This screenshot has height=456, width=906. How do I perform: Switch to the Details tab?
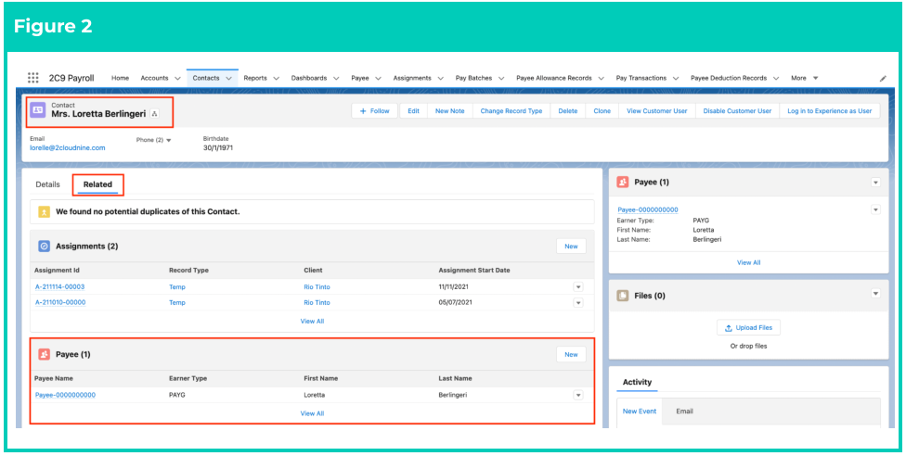(x=47, y=184)
